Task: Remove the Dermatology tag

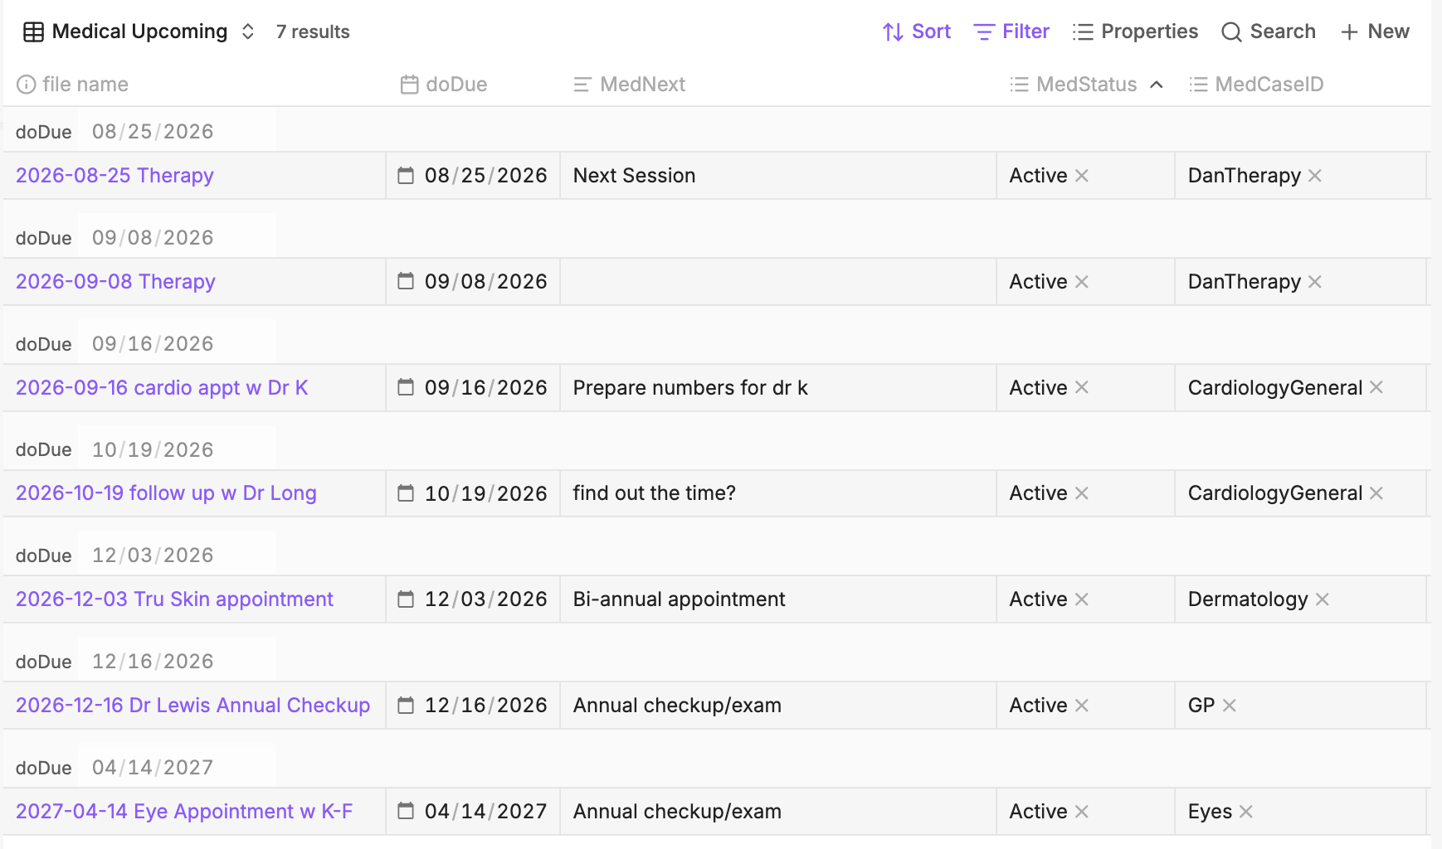Action: pyautogui.click(x=1323, y=599)
